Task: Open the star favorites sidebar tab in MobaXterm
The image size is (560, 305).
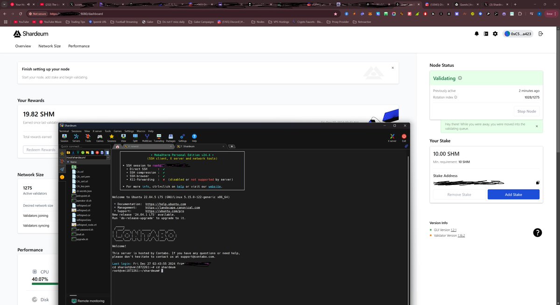Action: tap(62, 153)
